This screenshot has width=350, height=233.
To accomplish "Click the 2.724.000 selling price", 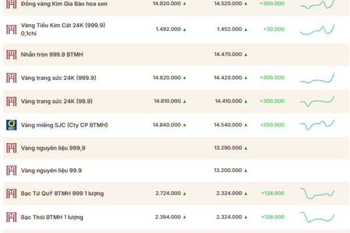I will 168,193.
